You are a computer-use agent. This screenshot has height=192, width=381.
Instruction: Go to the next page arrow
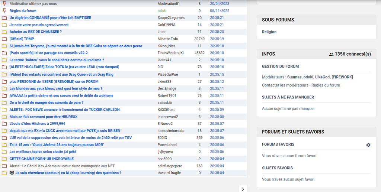(243, 189)
